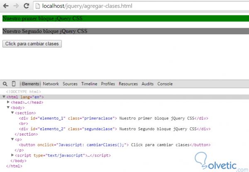
Task: Open the Audits tab
Action: click(x=147, y=84)
